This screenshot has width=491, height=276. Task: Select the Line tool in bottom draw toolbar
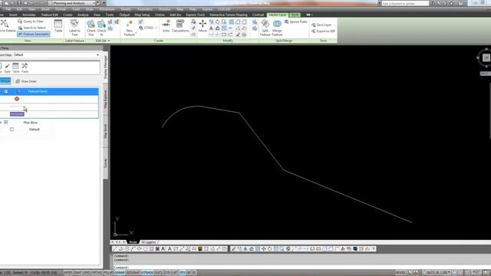pyautogui.click(x=115, y=248)
